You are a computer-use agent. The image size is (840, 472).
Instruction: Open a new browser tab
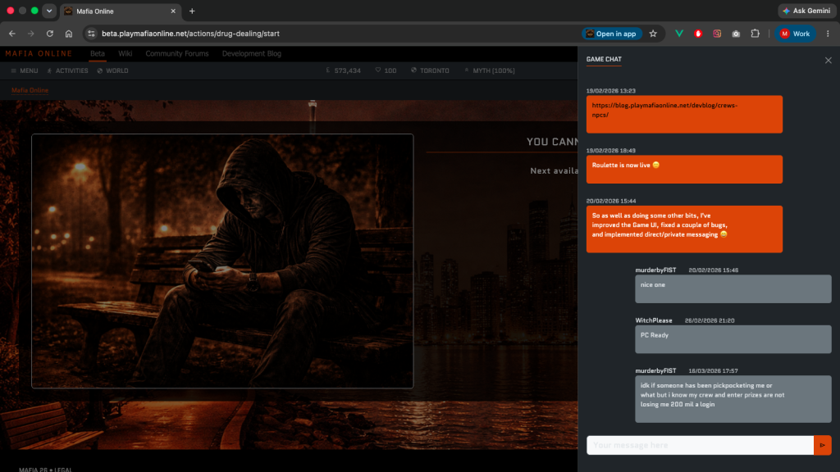coord(192,11)
